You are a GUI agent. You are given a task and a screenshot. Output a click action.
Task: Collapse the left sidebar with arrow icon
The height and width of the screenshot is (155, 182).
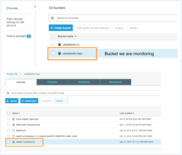coord(35,7)
